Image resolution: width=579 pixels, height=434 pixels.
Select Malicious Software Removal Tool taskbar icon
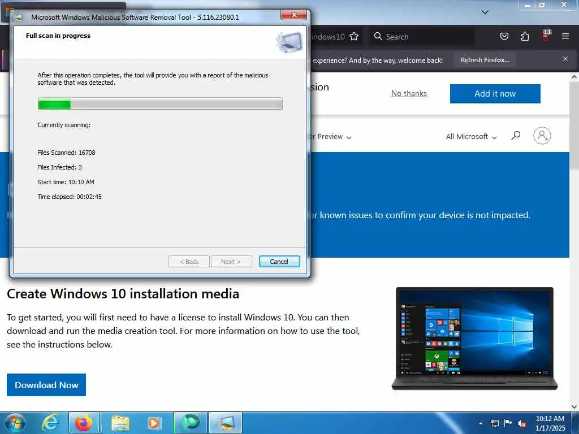[x=226, y=423]
